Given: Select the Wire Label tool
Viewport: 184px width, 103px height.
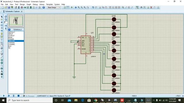Looking at the screenshot, I should point(2,25).
